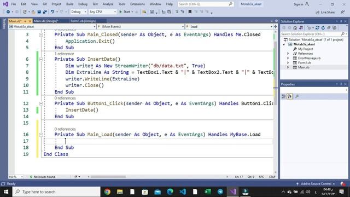Click Add to Source Control
The height and width of the screenshot is (197, 350).
point(316,184)
